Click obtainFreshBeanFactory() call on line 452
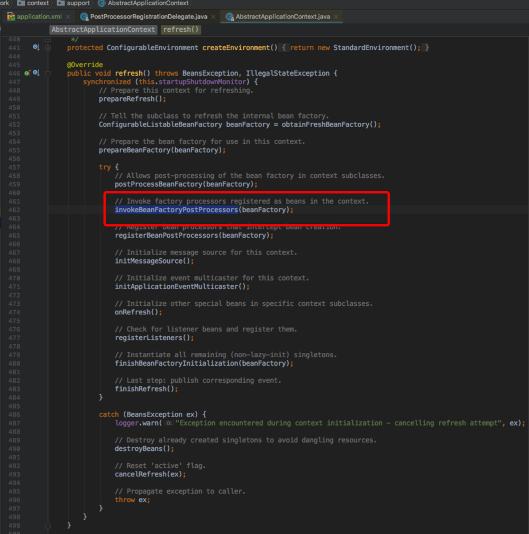The image size is (529, 534). pyautogui.click(x=331, y=125)
